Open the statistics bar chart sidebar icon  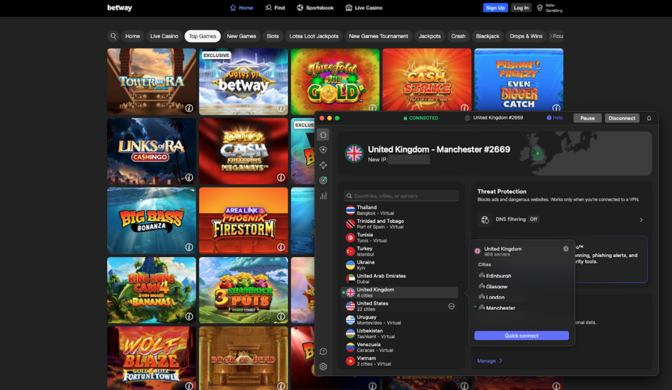[x=323, y=195]
